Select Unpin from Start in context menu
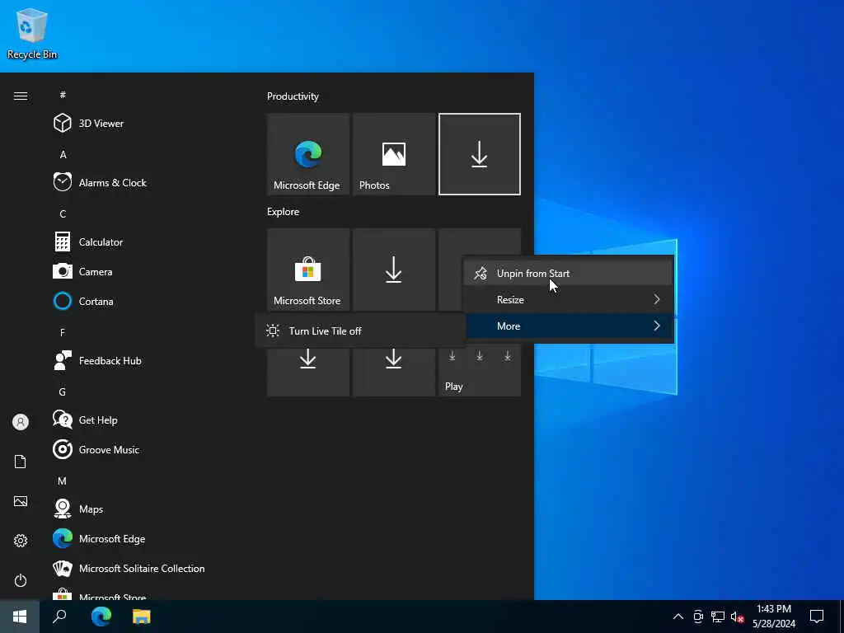Image resolution: width=844 pixels, height=633 pixels. (569, 274)
